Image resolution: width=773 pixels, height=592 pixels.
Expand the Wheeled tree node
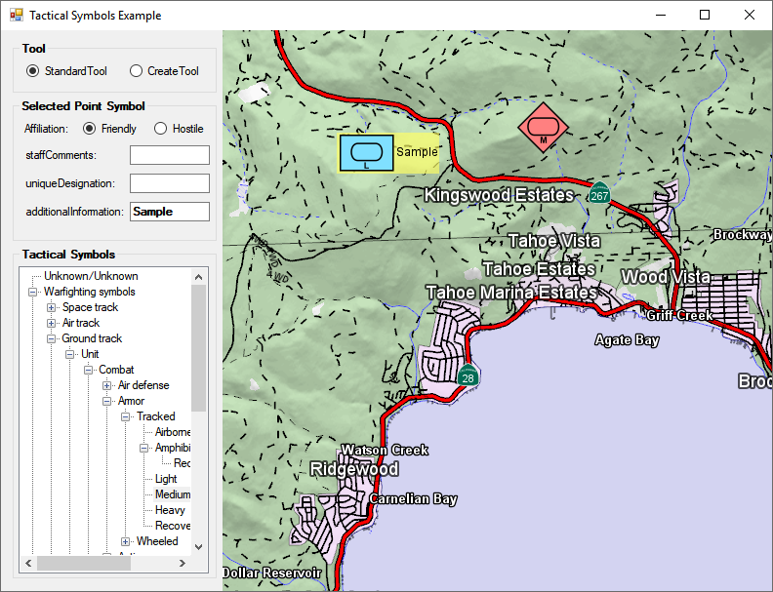[x=126, y=541]
